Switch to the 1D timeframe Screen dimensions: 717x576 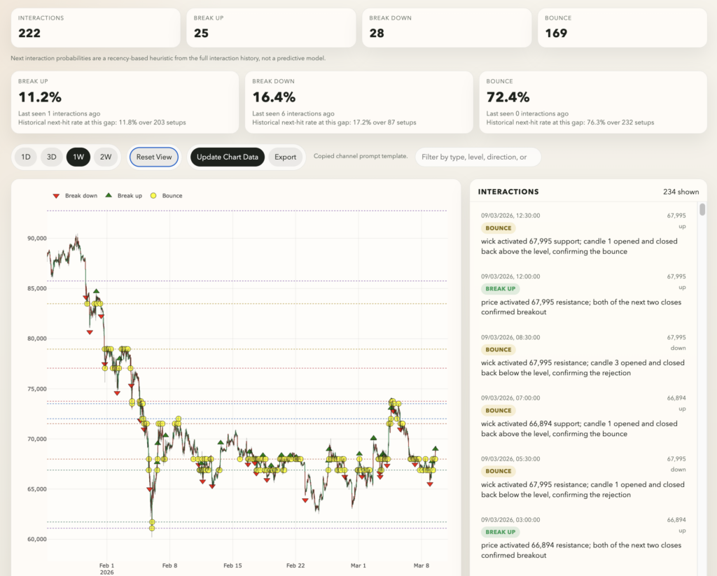[x=25, y=157]
